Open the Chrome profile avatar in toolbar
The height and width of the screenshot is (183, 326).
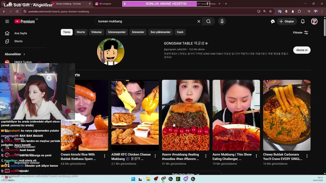pos(316,11)
